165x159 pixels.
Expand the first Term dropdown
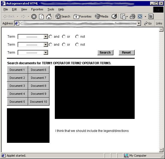(x=46, y=37)
